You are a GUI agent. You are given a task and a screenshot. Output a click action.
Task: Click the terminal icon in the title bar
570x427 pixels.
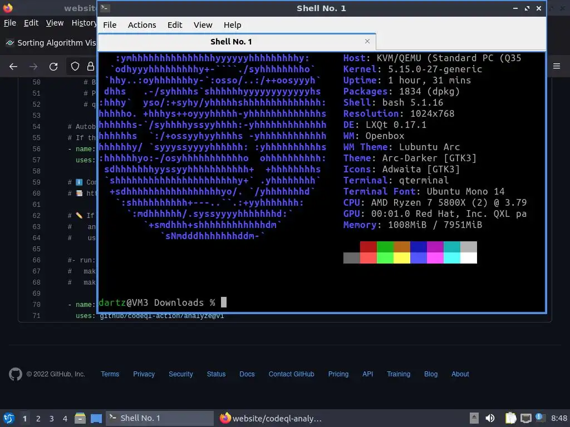[x=105, y=8]
